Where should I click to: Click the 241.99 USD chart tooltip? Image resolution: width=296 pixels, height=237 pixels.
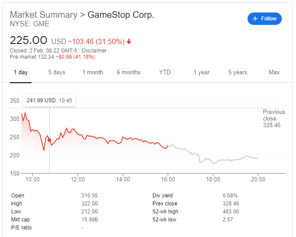tap(49, 100)
